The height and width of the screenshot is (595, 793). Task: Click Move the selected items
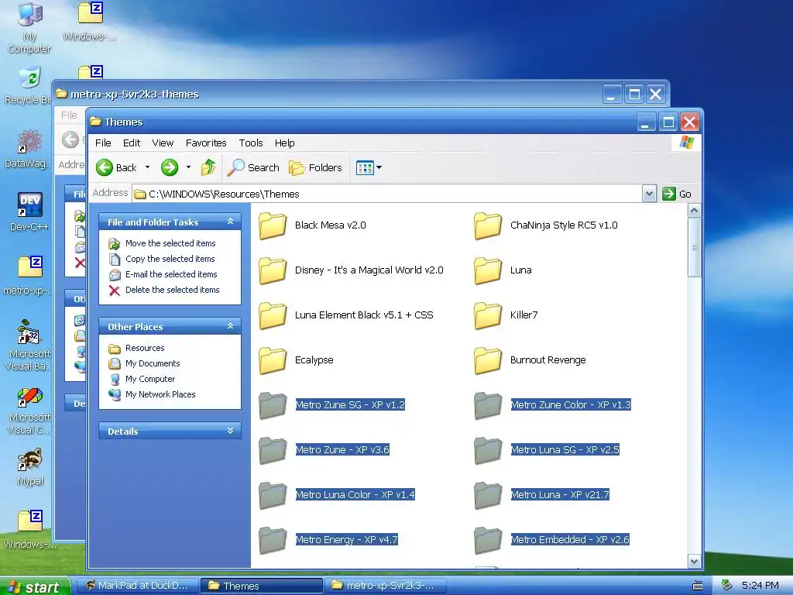(x=163, y=243)
